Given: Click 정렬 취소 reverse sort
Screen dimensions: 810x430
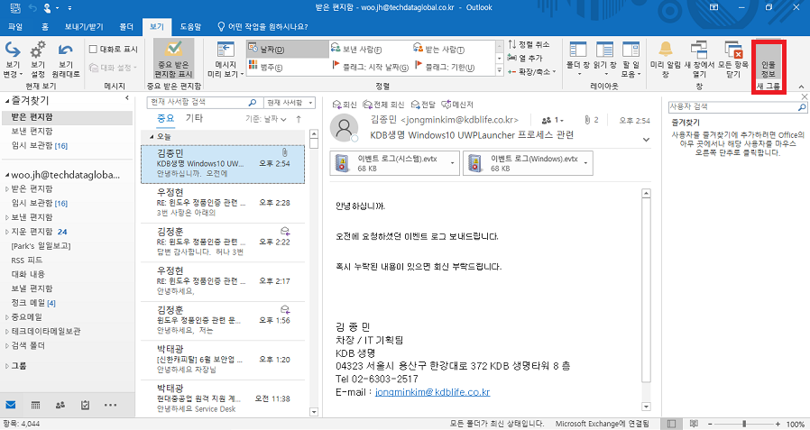Looking at the screenshot, I should [x=529, y=44].
